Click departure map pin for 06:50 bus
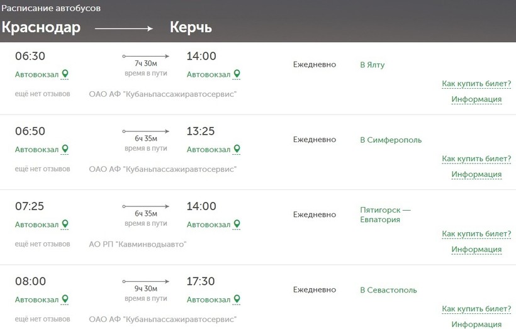The height and width of the screenshot is (329, 516). [65, 149]
